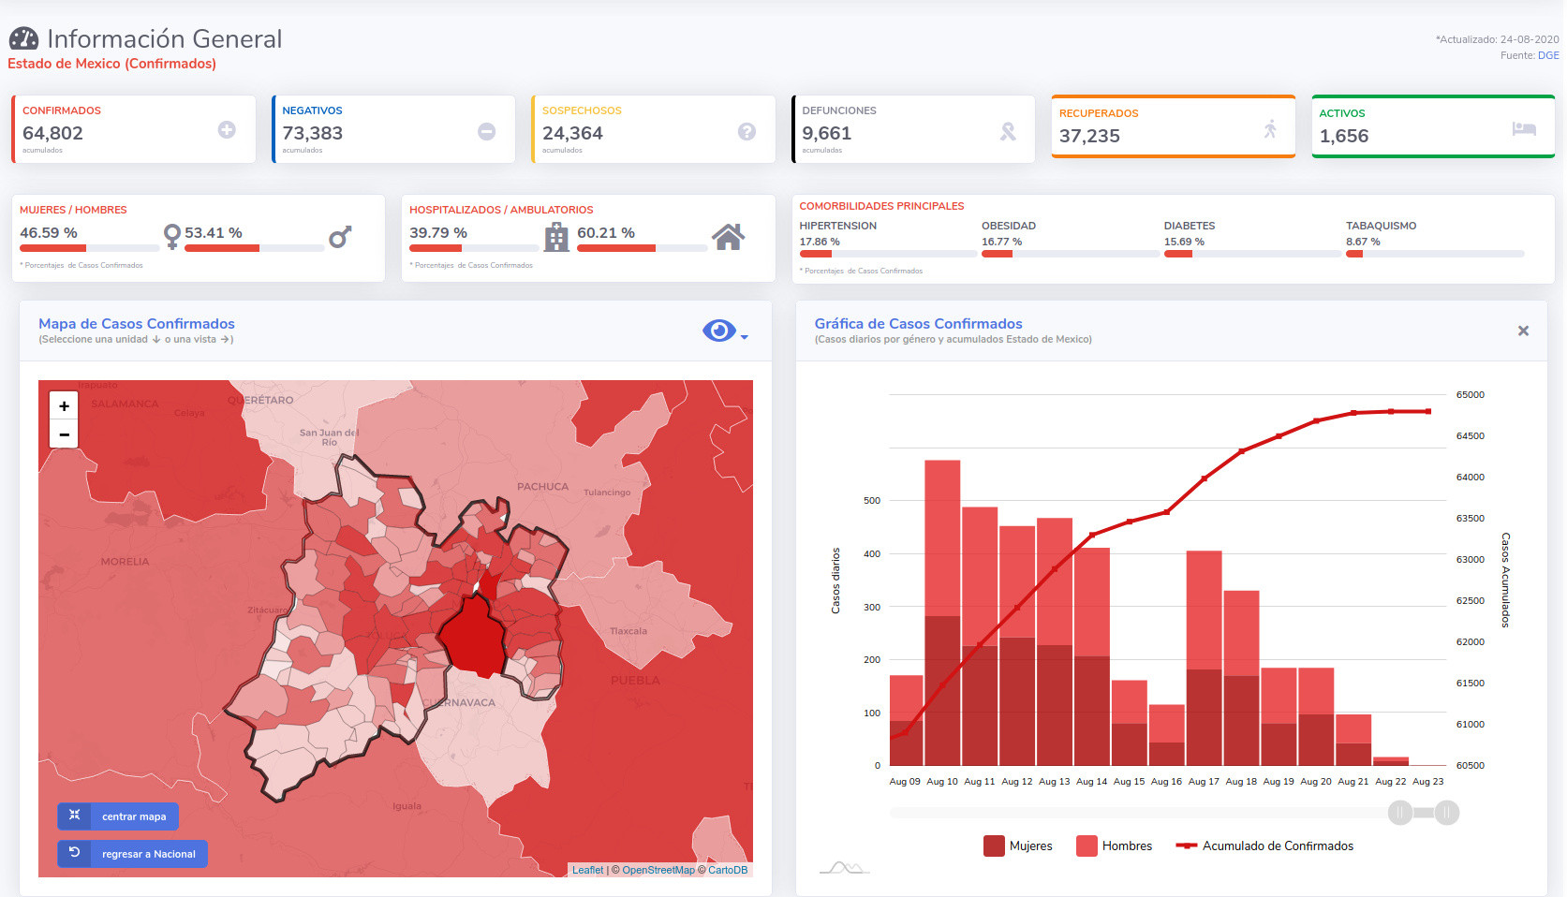Click the ribbon icon in Defunciones card
Viewport: 1567px width, 897px height.
(1008, 132)
